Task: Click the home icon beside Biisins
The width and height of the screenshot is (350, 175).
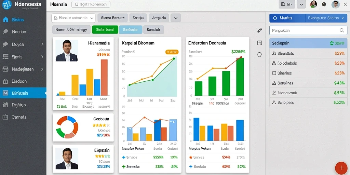Action: point(5,19)
